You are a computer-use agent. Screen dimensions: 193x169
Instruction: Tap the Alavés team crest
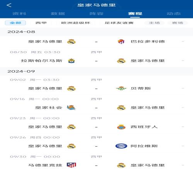point(121,146)
